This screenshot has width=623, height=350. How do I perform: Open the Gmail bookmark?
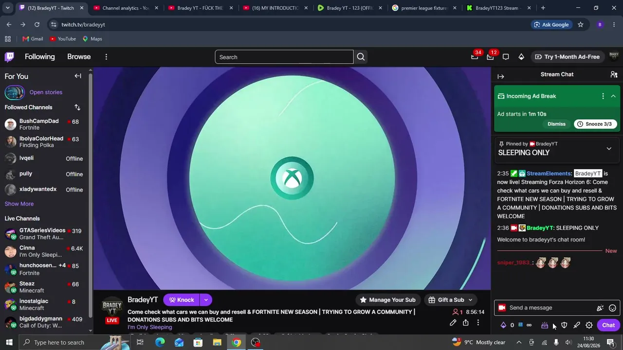[33, 39]
